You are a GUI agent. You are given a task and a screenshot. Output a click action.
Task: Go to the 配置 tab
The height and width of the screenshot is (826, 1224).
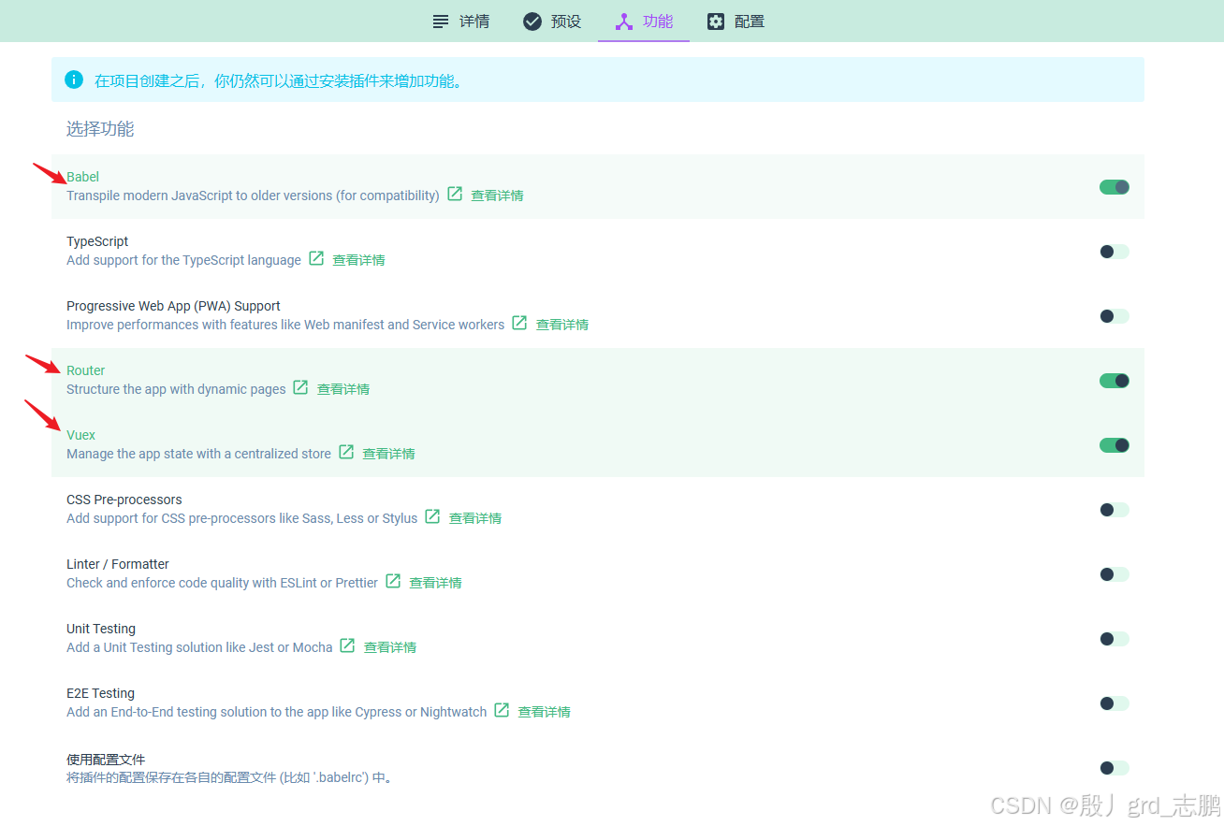click(736, 22)
